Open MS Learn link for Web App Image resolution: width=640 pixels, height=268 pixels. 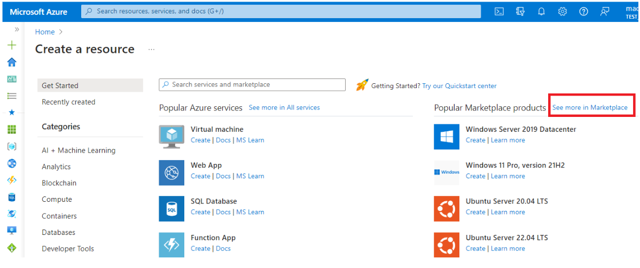tap(250, 176)
